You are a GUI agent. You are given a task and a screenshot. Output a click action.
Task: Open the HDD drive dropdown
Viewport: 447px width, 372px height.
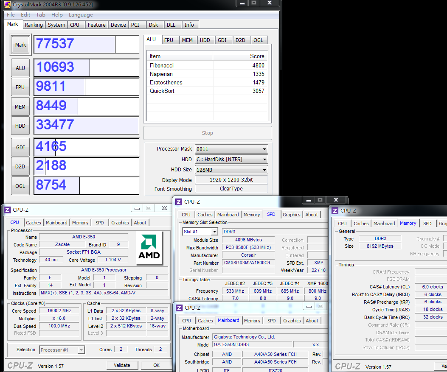tap(231, 159)
